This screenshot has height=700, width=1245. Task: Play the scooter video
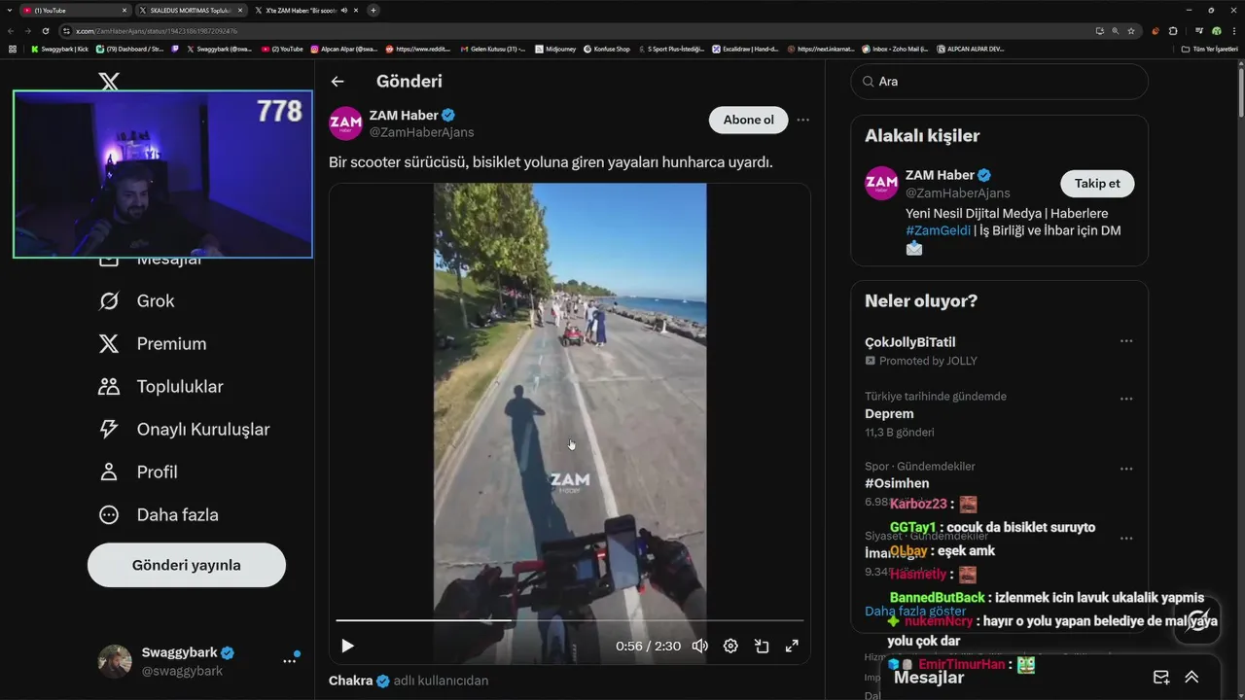(347, 646)
